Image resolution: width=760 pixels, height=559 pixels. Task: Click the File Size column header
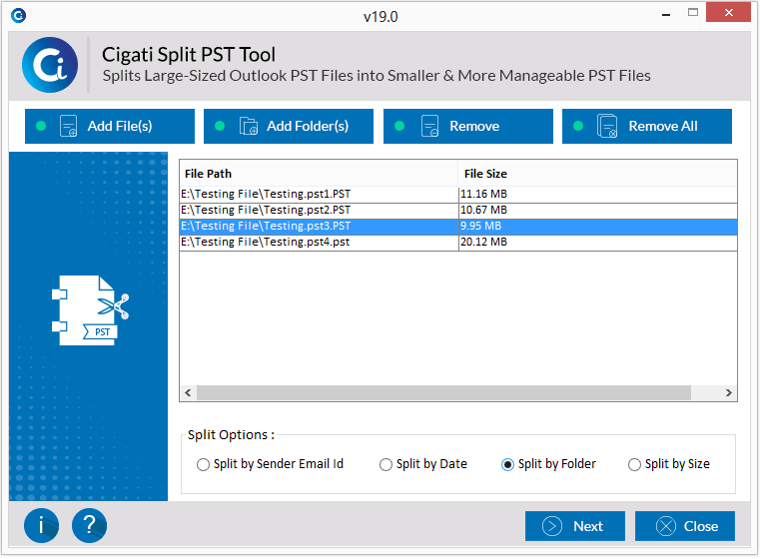click(x=597, y=174)
